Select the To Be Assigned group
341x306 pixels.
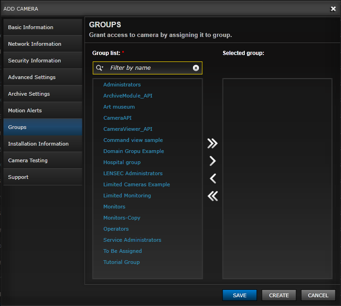tap(123, 251)
